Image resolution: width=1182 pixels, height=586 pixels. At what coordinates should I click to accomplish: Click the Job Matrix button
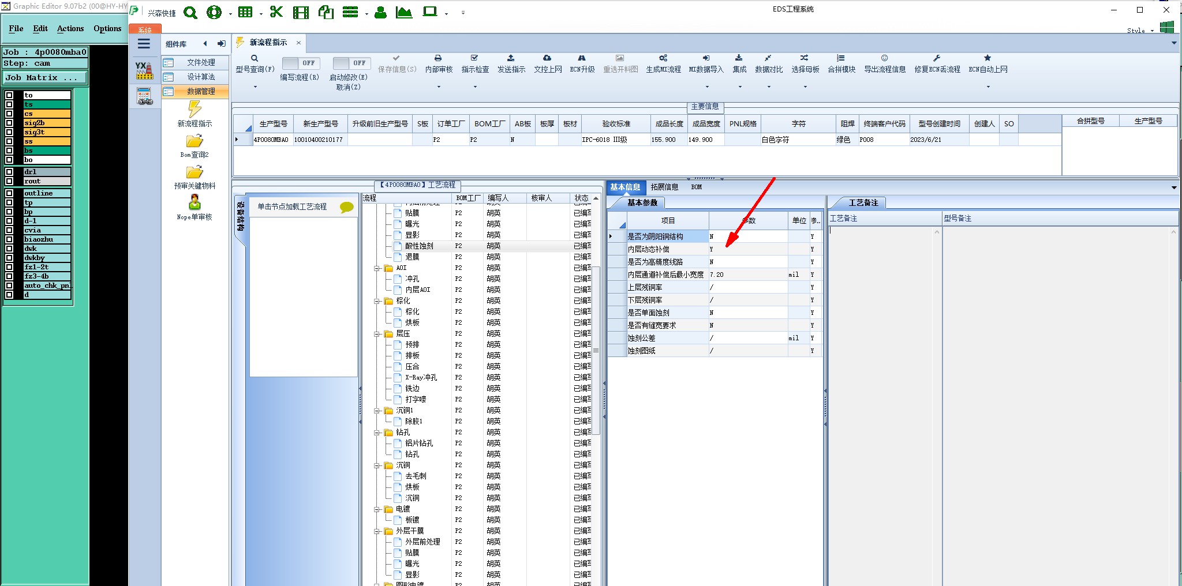45,77
